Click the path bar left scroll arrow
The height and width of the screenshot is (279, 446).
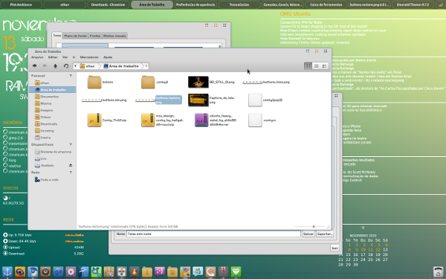point(75,66)
